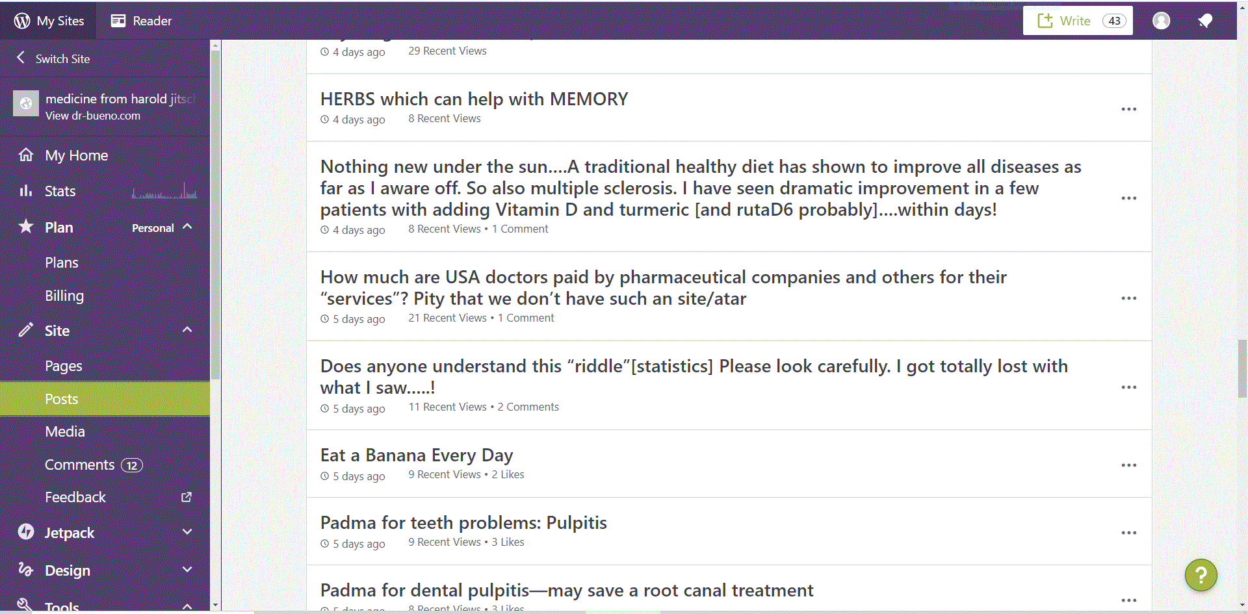This screenshot has height=614, width=1248.
Task: Expand the Jetpack section
Action: click(187, 532)
